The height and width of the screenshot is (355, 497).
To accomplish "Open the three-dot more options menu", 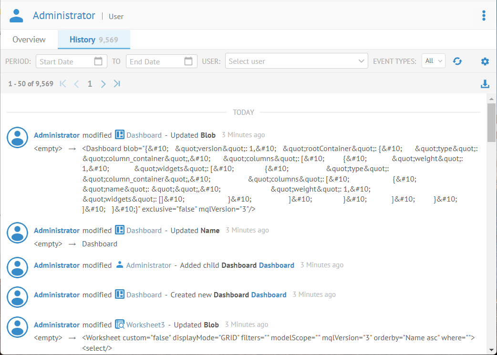I will point(484,16).
